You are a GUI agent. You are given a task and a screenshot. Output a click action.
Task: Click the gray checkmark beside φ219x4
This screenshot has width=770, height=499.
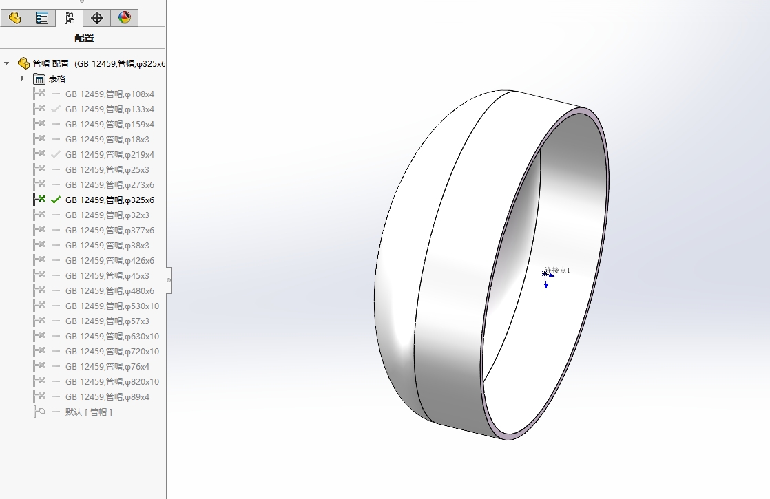56,155
